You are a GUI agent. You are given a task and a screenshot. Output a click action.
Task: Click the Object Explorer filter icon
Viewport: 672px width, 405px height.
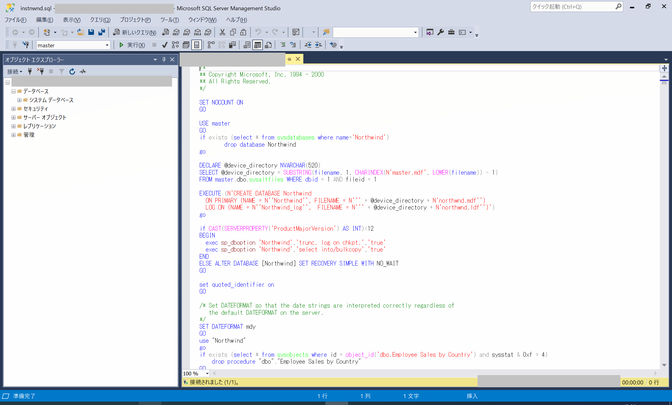(x=62, y=72)
